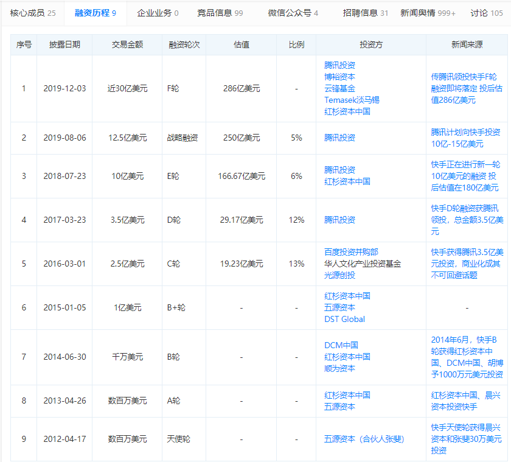Open DST Global investor link
The height and width of the screenshot is (462, 511).
coord(344,319)
